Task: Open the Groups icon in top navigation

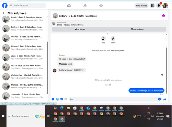Action: pos(101,5)
